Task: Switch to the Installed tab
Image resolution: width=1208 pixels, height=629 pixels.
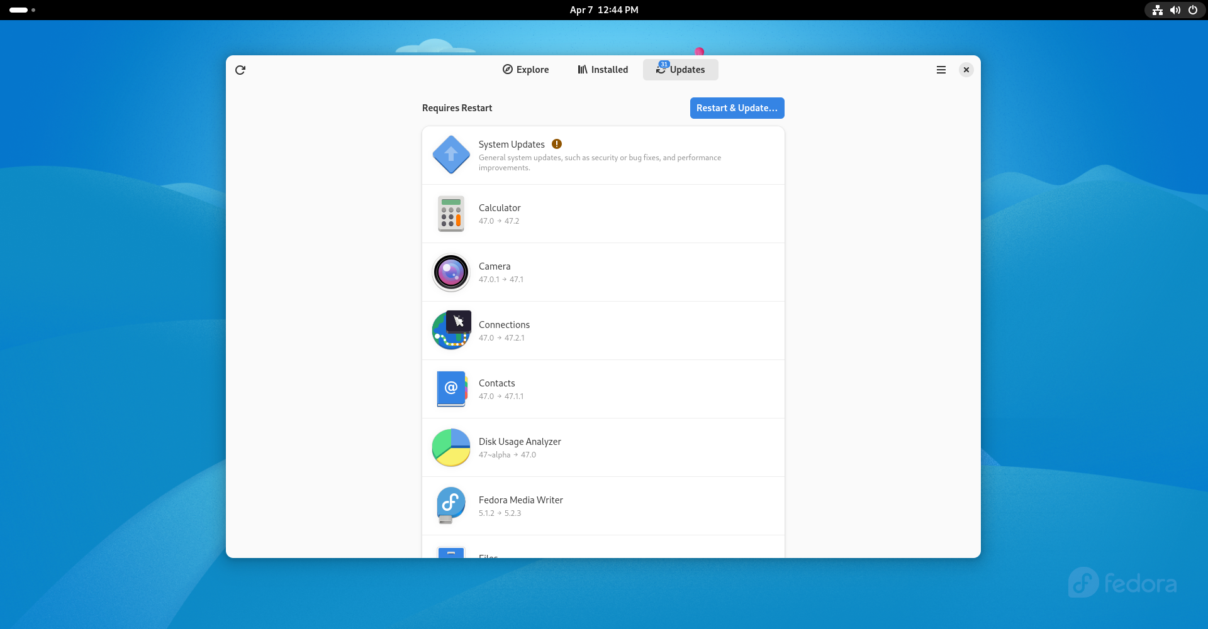Action: 603,70
